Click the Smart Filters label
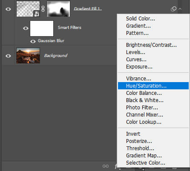The width and height of the screenshot is (190, 171). (69, 28)
